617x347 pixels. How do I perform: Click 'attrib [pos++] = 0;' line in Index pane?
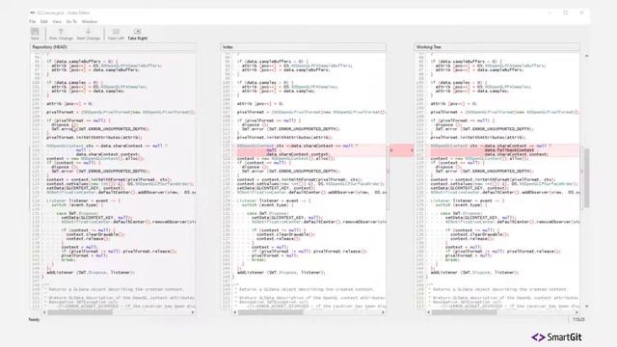[259, 103]
